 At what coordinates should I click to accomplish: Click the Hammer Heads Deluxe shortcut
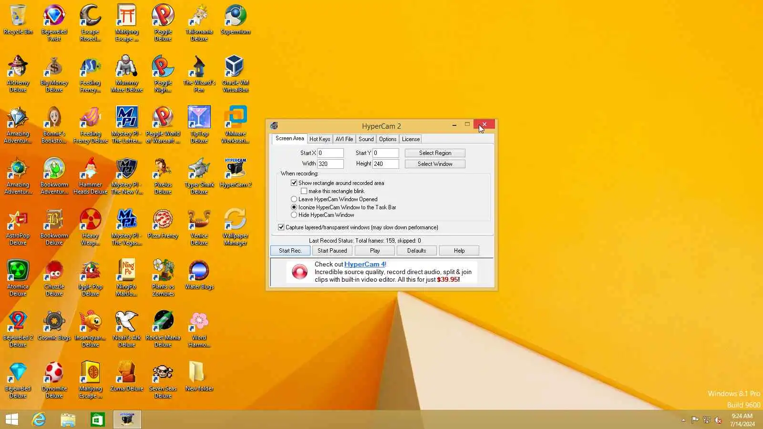coord(91,176)
